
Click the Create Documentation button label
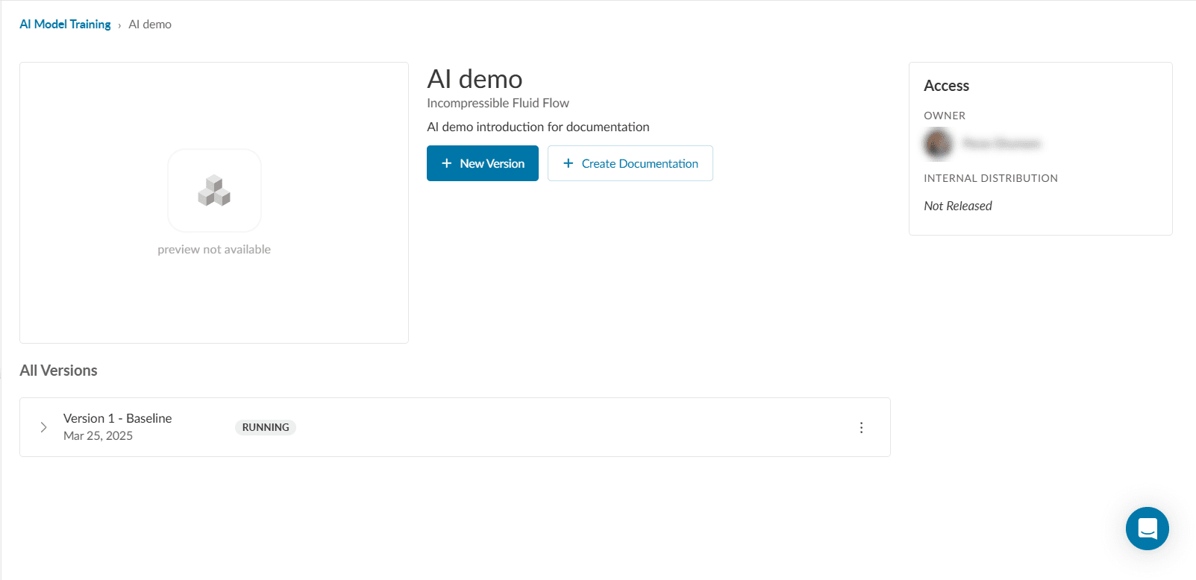[639, 163]
